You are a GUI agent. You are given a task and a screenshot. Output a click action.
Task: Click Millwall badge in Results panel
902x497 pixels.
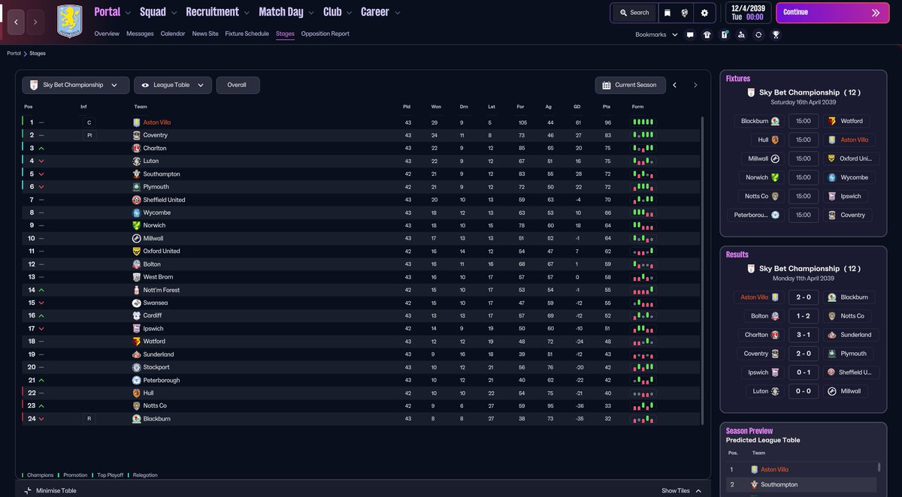coord(832,391)
